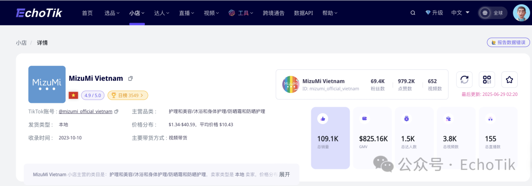Viewport: 532px width, 186px height.
Task: Click the total influencers icon
Action: 406,119
